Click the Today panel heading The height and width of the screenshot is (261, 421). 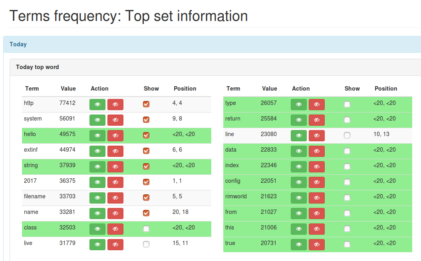(x=18, y=44)
